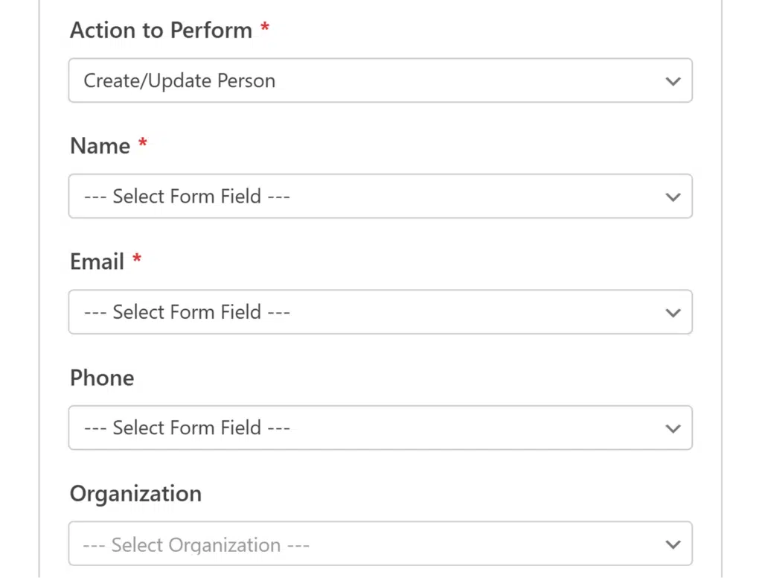Click red required asterisk beside Email

137,258
